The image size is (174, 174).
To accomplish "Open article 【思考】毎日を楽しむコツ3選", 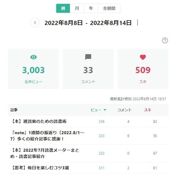I will (x=40, y=168).
